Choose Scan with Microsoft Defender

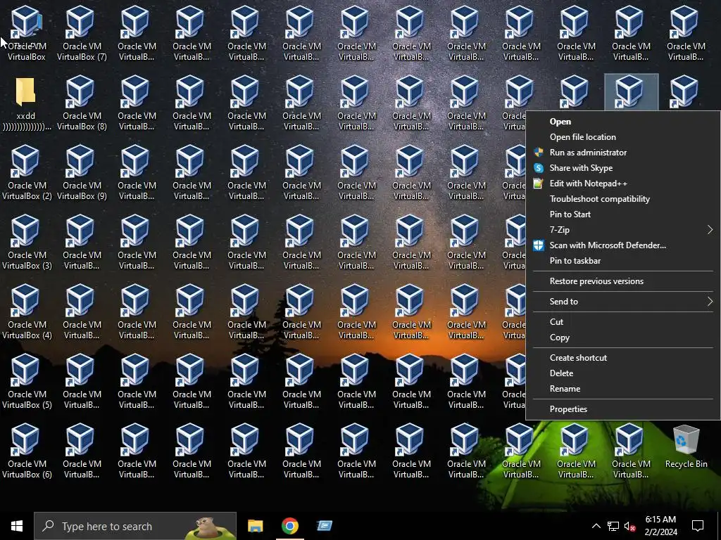coord(623,245)
